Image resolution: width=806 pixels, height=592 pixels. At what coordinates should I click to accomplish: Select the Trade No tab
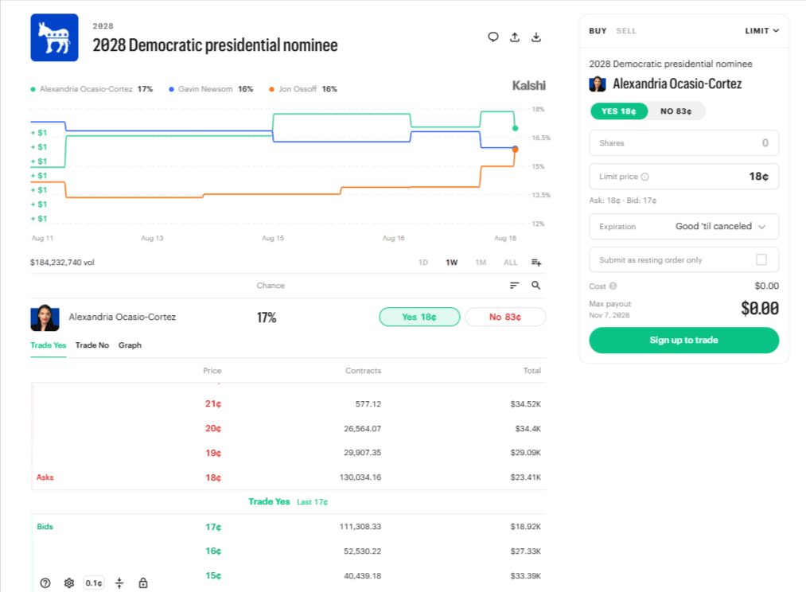92,345
